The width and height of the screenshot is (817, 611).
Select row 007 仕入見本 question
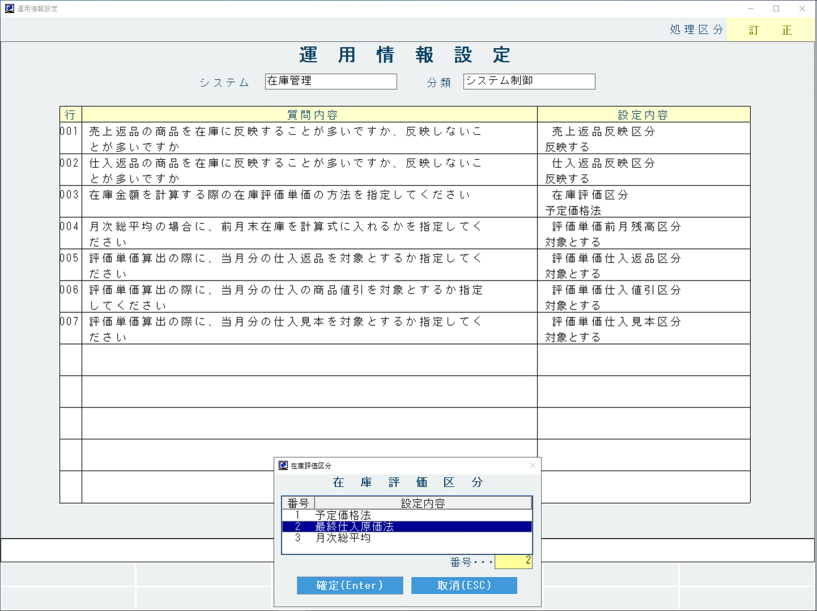[310, 329]
